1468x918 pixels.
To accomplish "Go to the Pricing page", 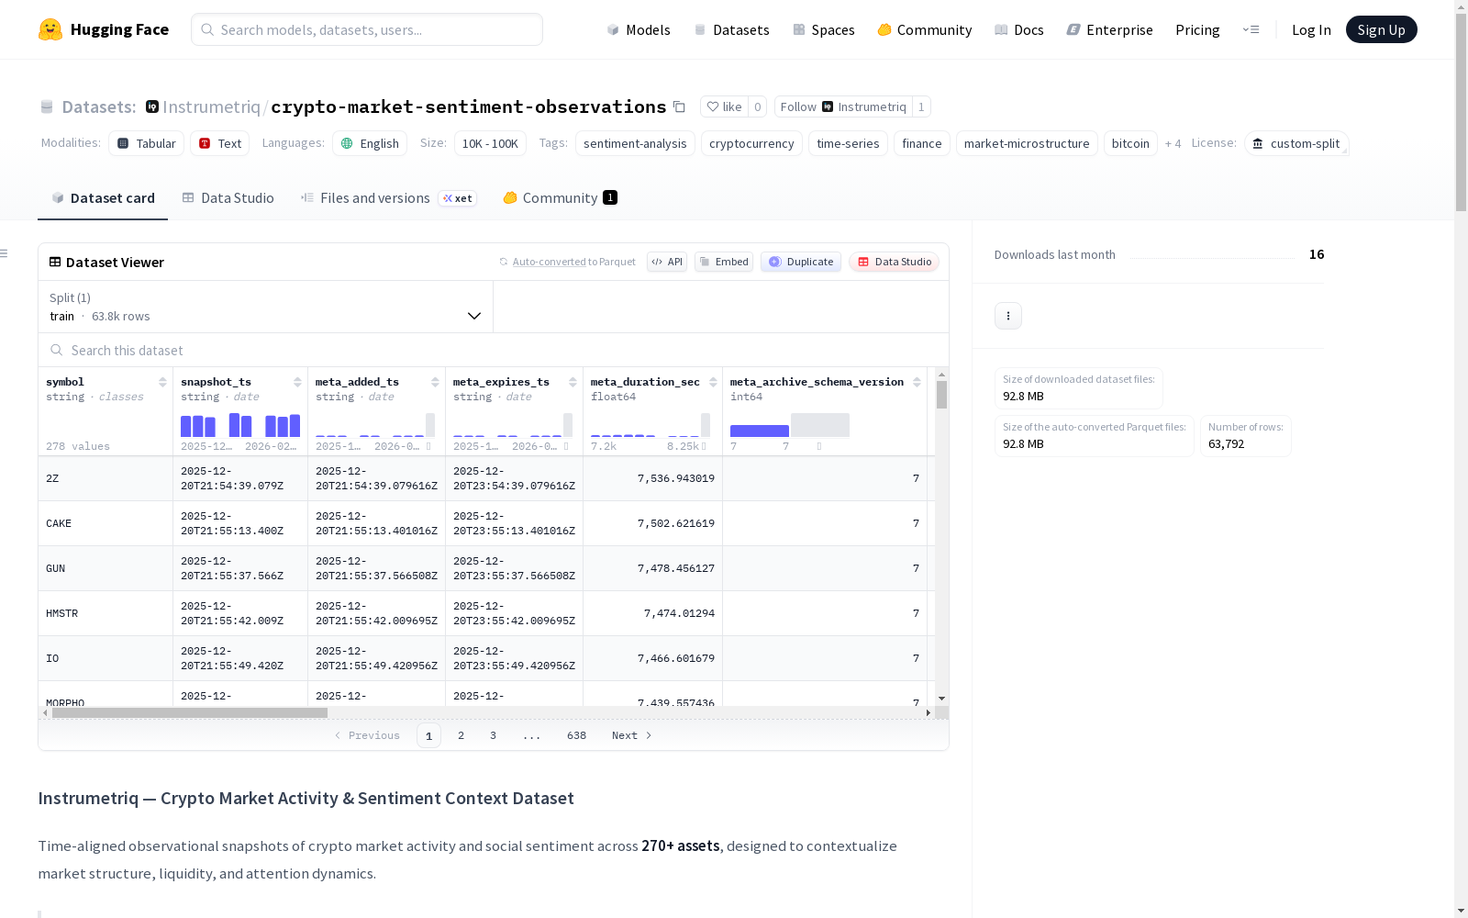I will coord(1197,29).
